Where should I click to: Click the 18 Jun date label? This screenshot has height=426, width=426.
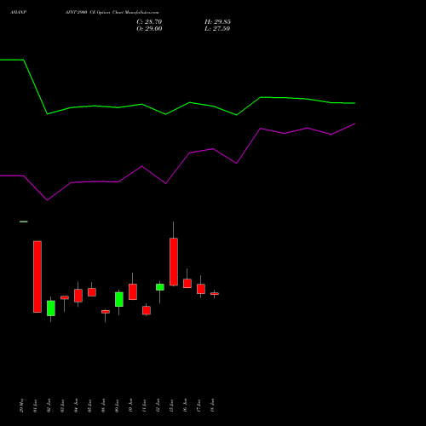(212, 406)
